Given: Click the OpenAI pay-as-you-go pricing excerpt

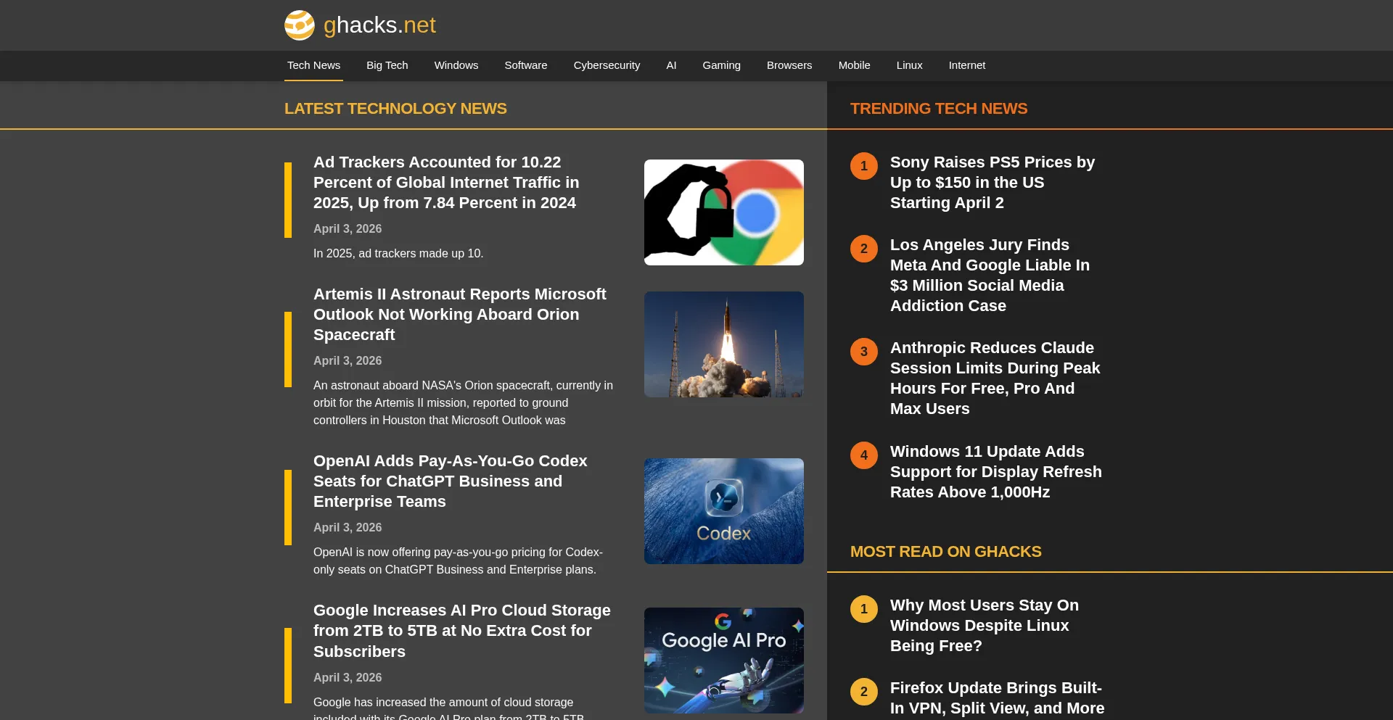Looking at the screenshot, I should (458, 561).
